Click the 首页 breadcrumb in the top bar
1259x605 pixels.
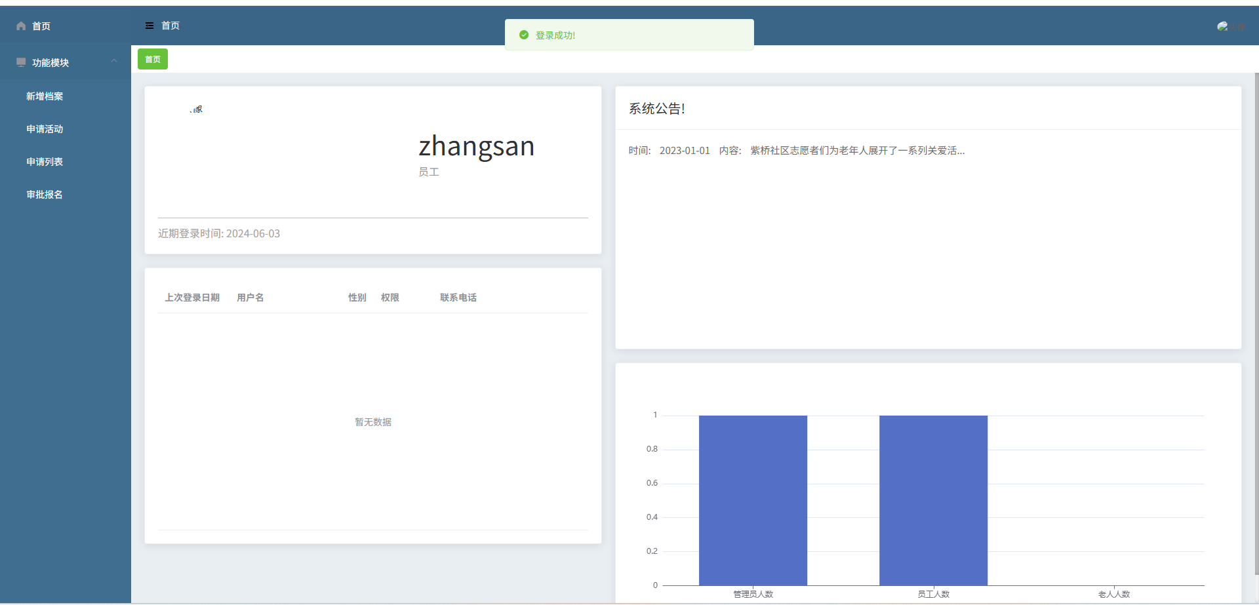[170, 26]
